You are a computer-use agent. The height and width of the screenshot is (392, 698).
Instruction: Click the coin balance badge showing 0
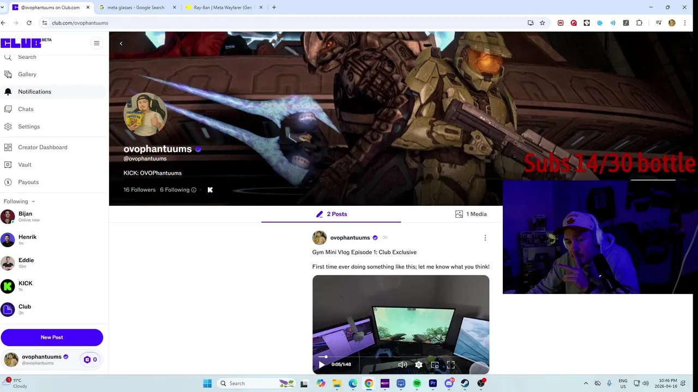coord(90,360)
